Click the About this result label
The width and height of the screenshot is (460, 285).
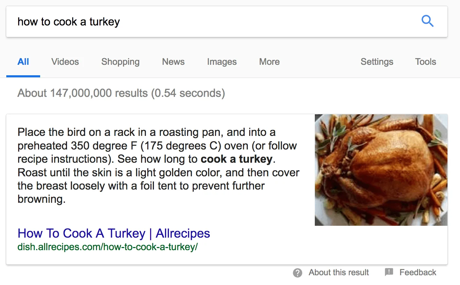tap(339, 272)
